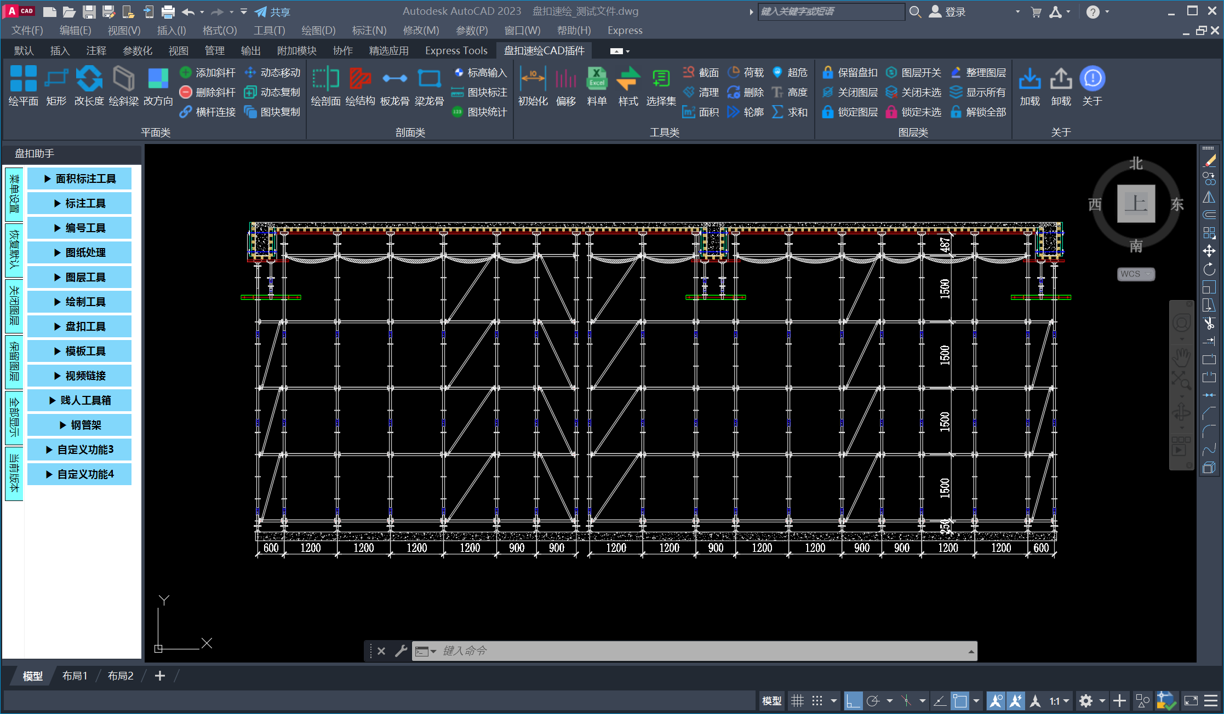Click the 键入命令 command line field
The height and width of the screenshot is (714, 1224).
[x=693, y=650]
